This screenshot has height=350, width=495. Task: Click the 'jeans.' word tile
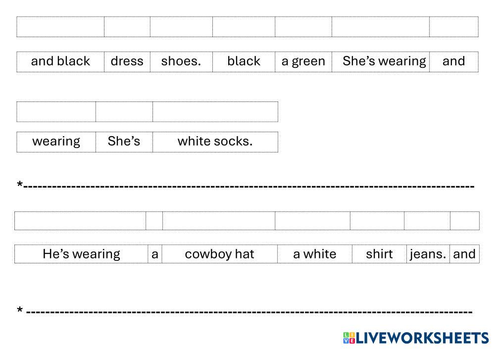point(428,254)
